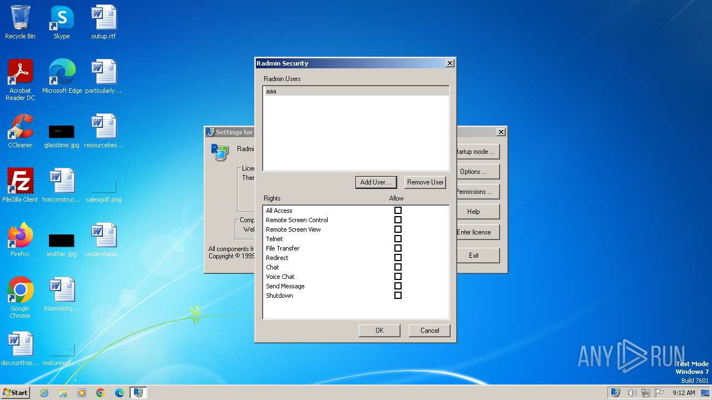Tick the Redirect allow checkbox
The width and height of the screenshot is (712, 400).
tap(398, 258)
